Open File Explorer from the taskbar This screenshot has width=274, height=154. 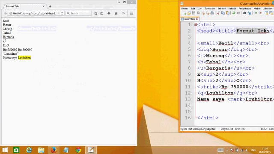(x=41, y=150)
